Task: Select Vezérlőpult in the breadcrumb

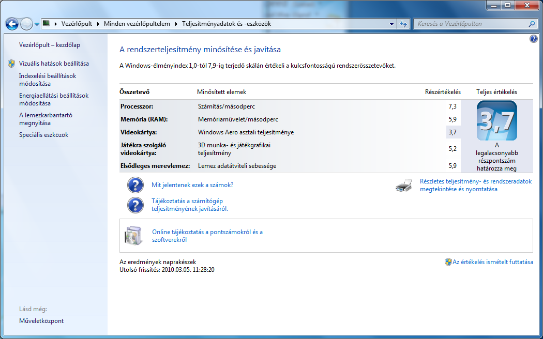Action: [77, 24]
